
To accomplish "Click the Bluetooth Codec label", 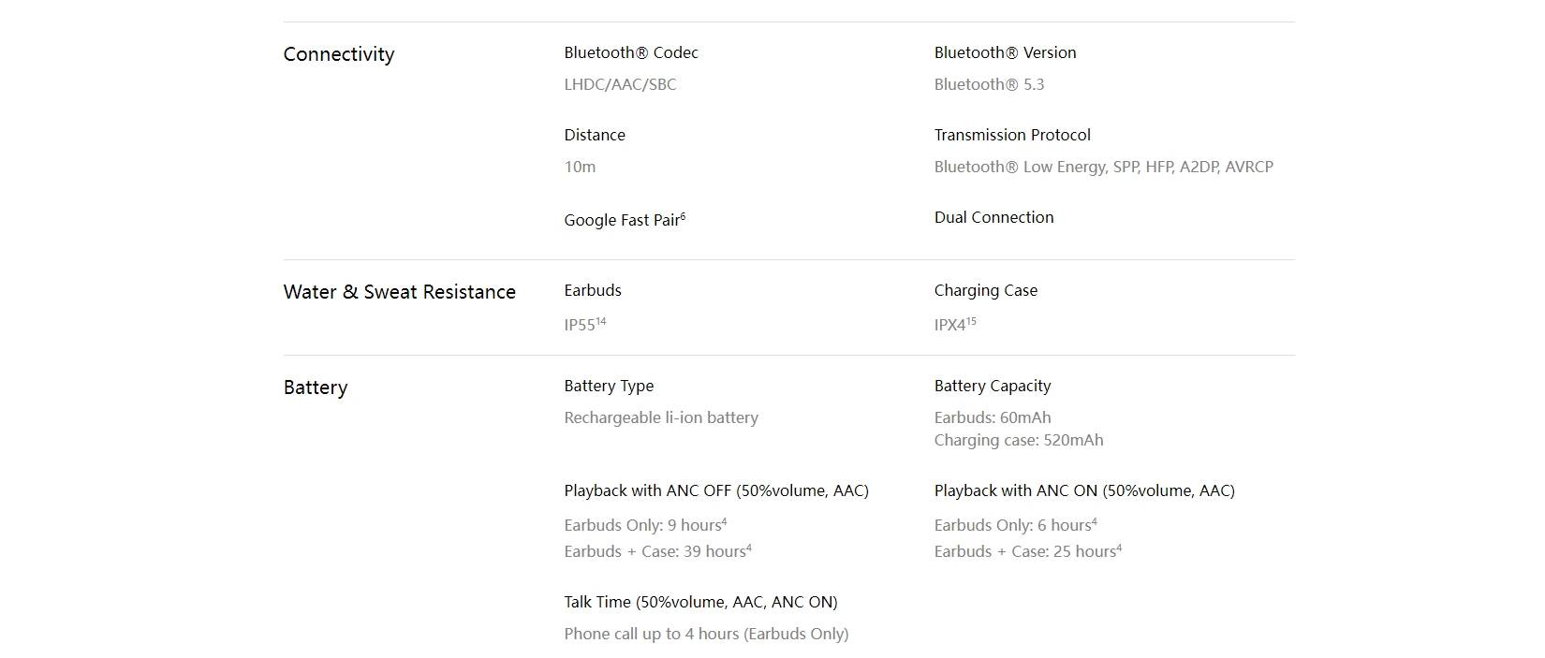I will click(631, 52).
